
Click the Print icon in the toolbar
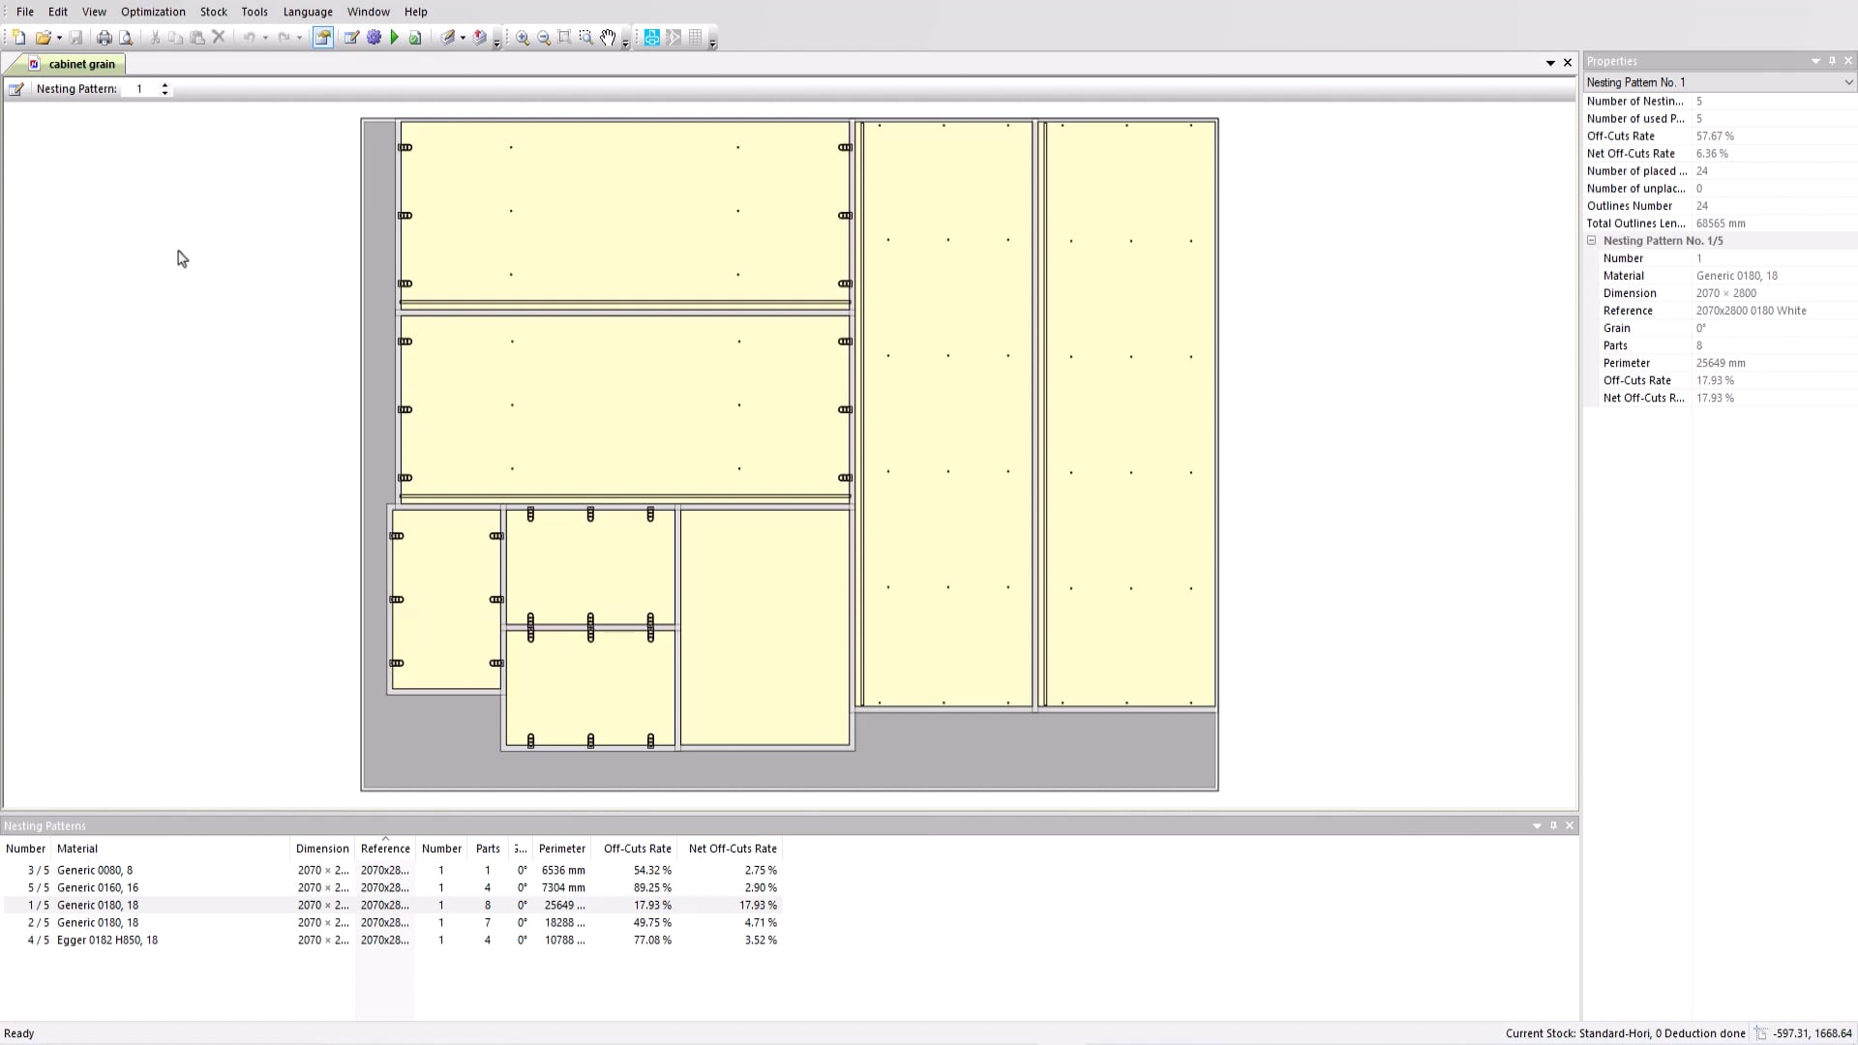[104, 38]
